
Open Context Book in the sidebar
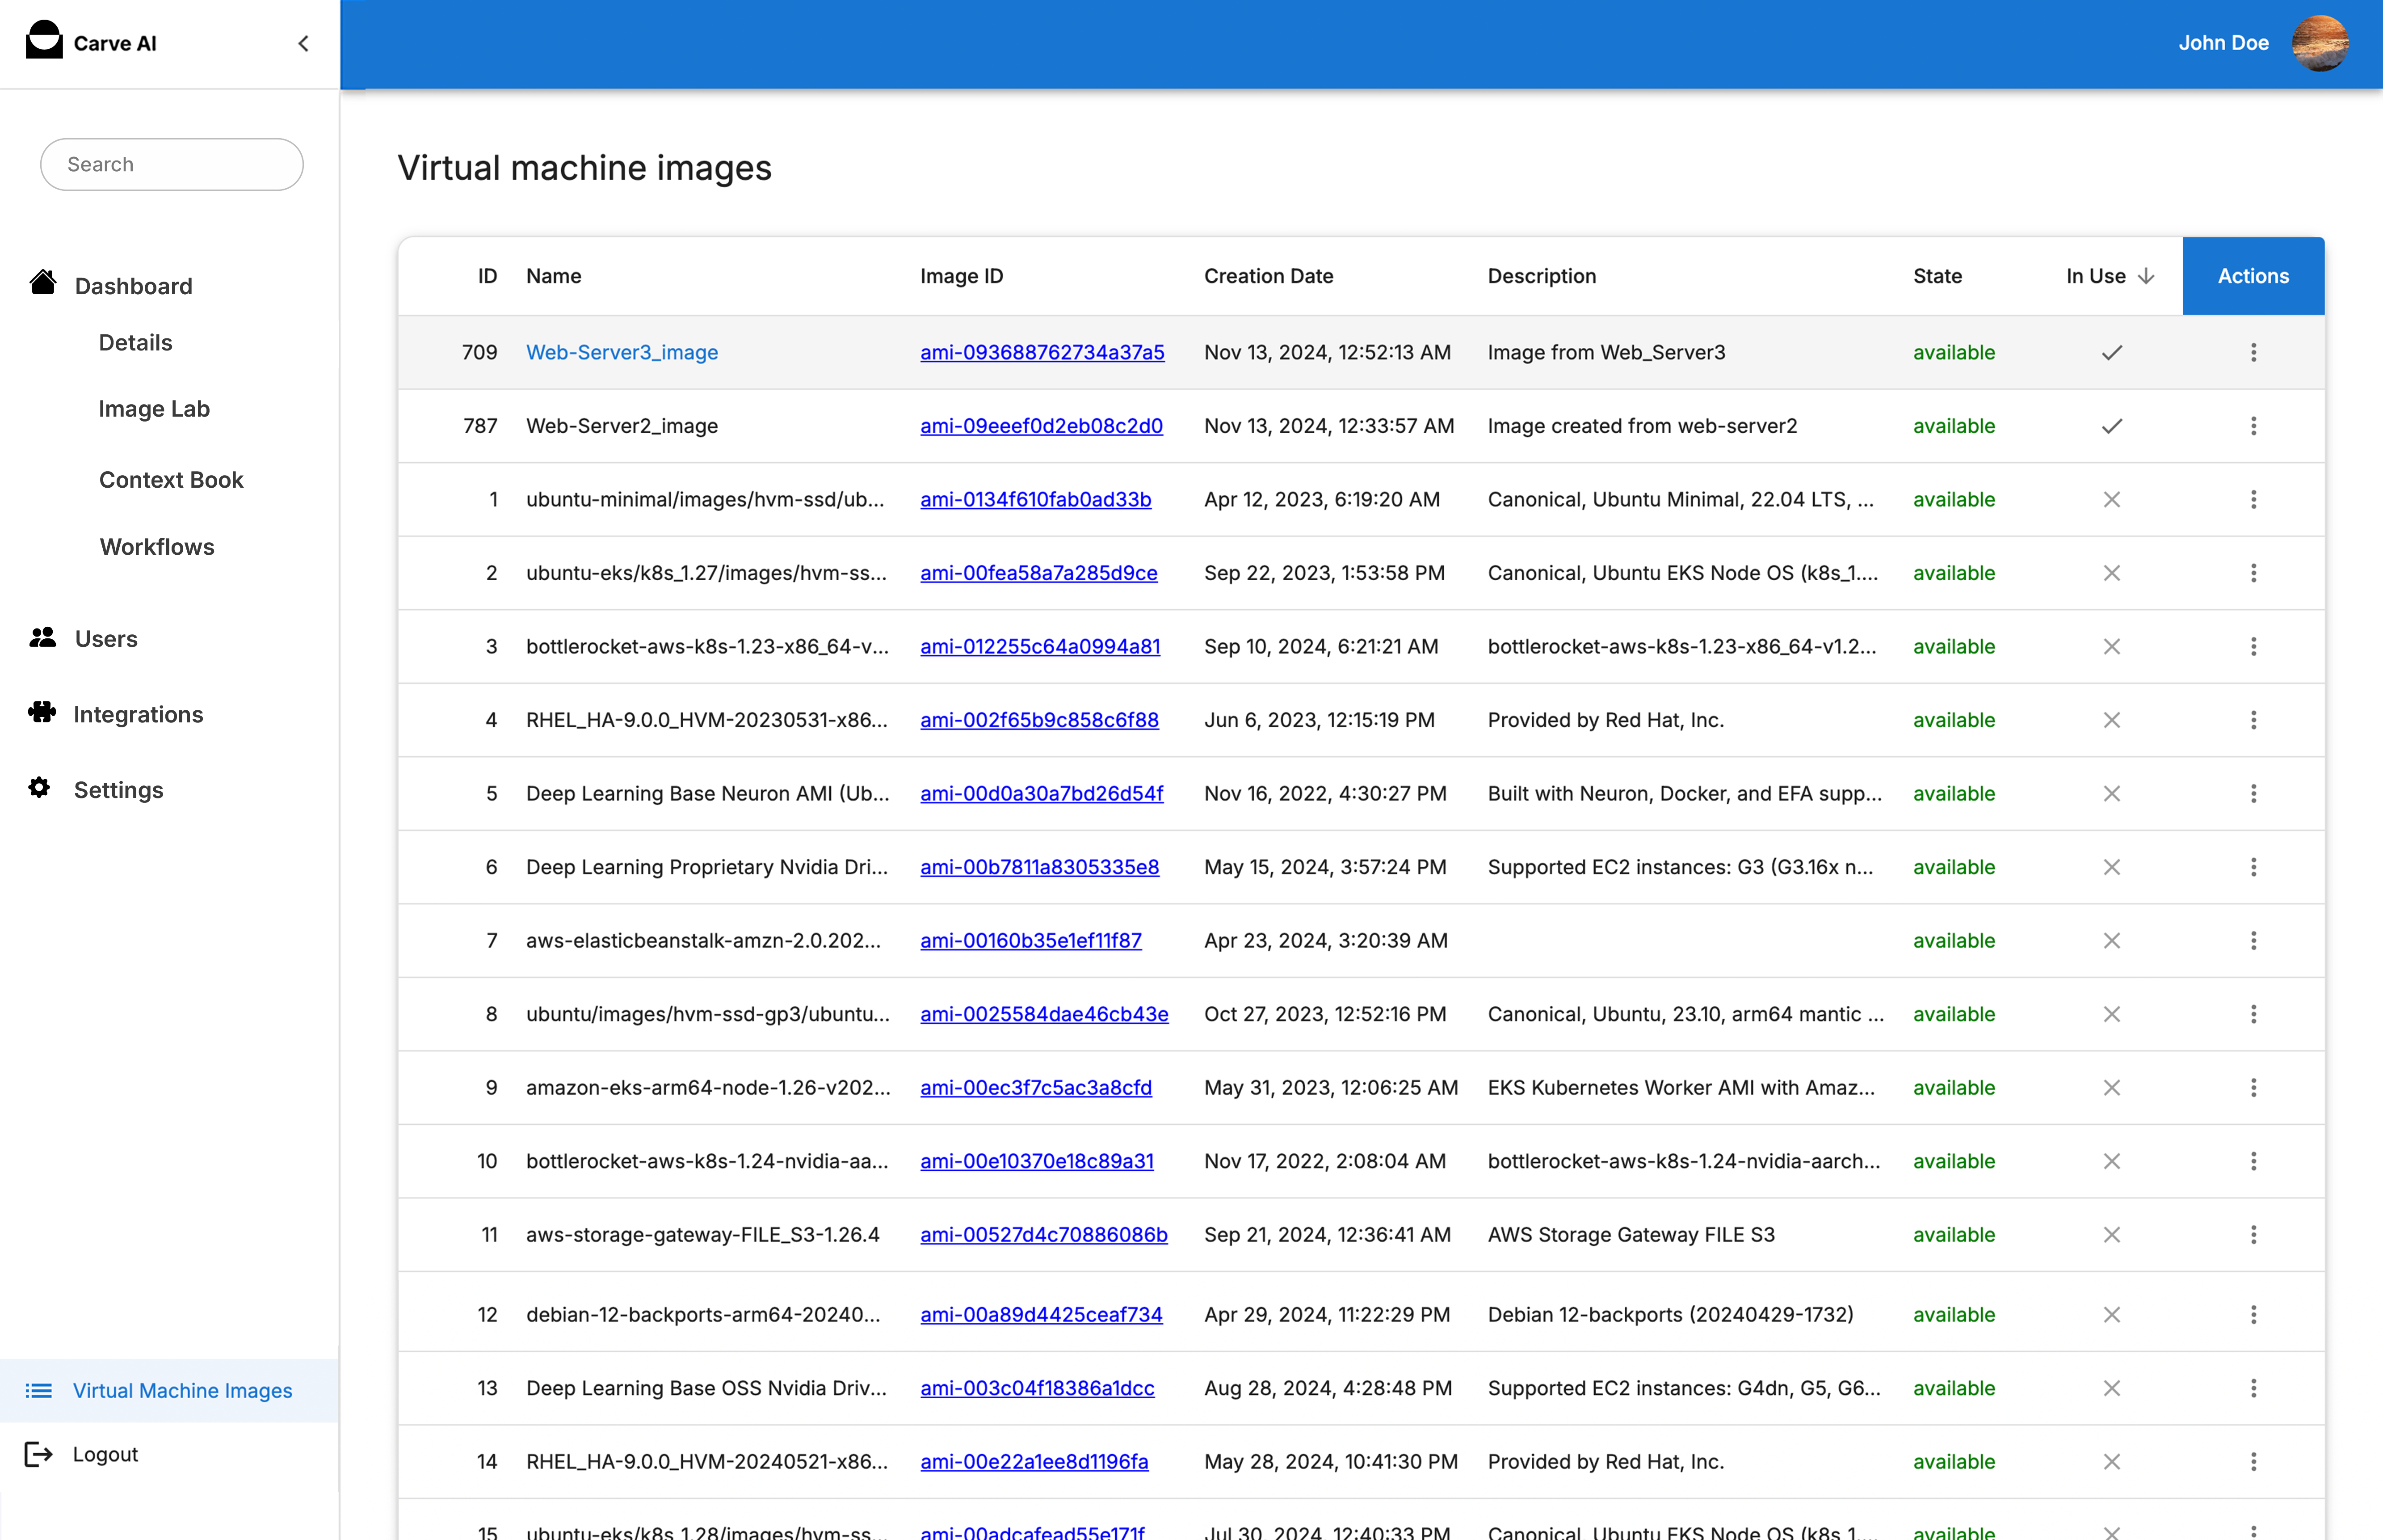171,479
